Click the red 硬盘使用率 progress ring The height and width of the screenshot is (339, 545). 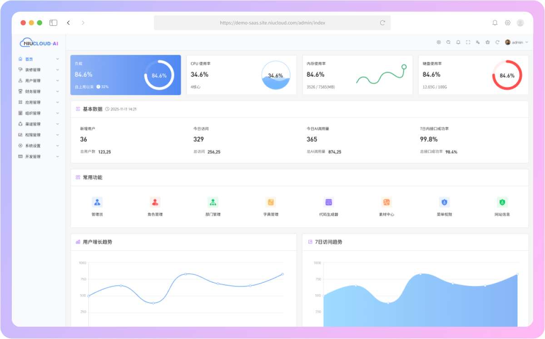[x=507, y=75]
